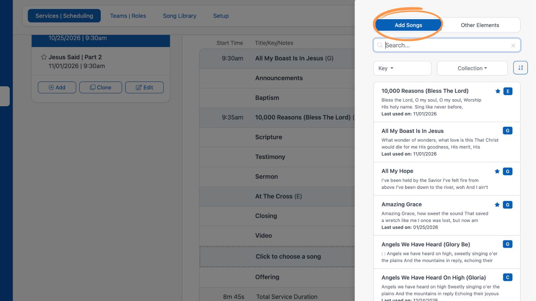Choose the Amazing Grace song
This screenshot has width=536, height=301.
pyautogui.click(x=447, y=216)
